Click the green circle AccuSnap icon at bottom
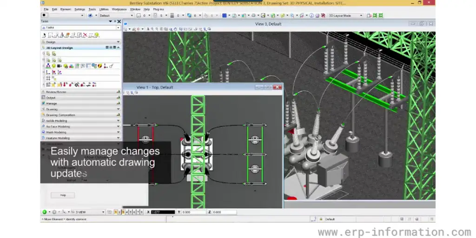This screenshot has width=476, height=238. point(44,212)
